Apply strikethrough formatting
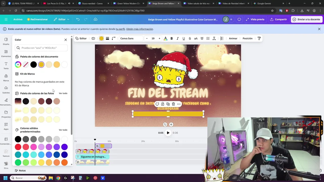Screen dimensions: 324x182 [190, 38]
